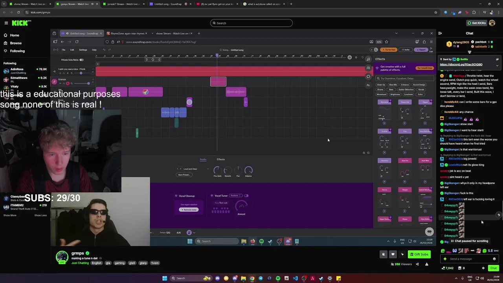Click Show More under the channel list
503x283 pixels.
(10, 215)
